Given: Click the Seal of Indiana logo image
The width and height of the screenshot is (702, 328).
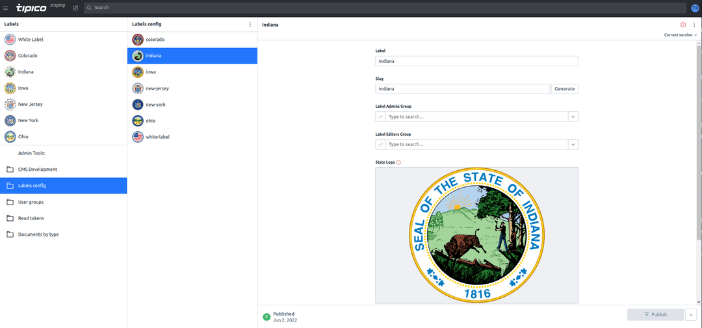Looking at the screenshot, I should click(477, 235).
